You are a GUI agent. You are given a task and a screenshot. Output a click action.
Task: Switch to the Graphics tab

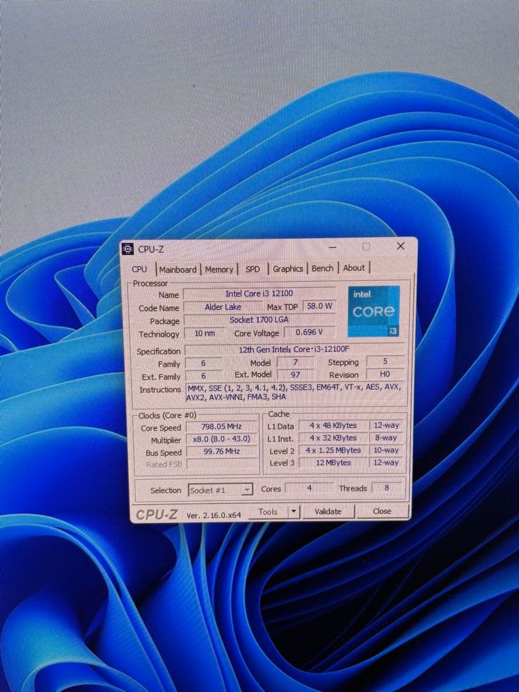287,270
